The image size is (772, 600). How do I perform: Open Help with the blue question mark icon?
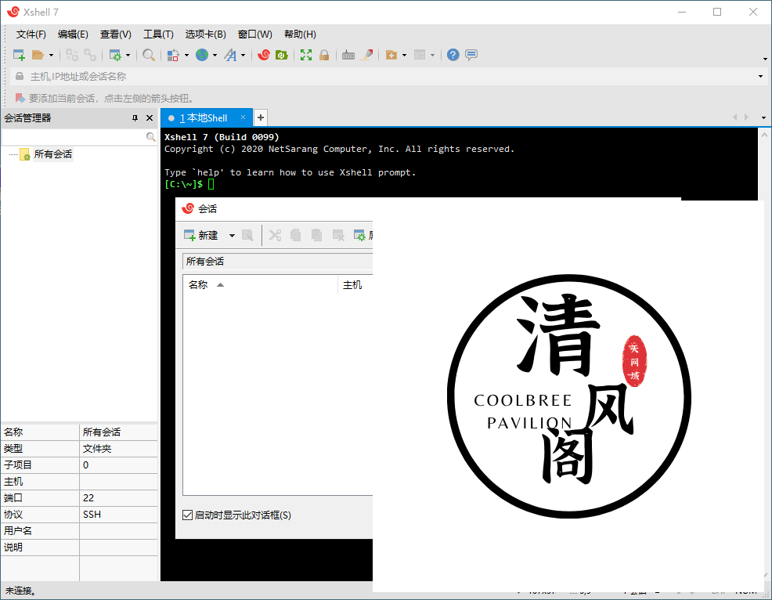[453, 55]
